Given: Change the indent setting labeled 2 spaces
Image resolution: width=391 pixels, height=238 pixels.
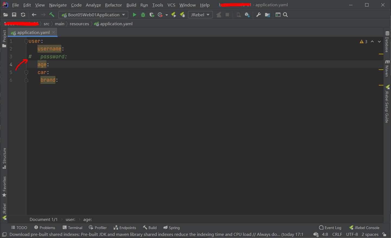Looking at the screenshot, I should tap(370, 234).
